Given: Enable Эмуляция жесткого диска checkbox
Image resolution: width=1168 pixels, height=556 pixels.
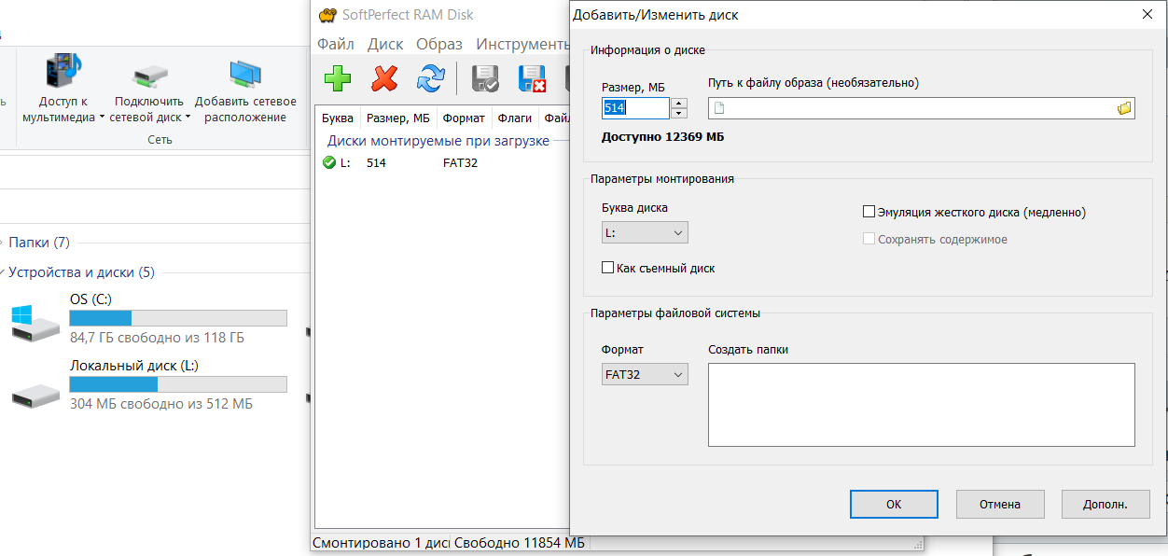Looking at the screenshot, I should (x=869, y=212).
